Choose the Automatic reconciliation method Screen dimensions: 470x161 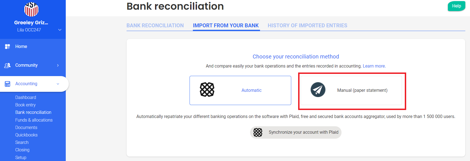(251, 90)
